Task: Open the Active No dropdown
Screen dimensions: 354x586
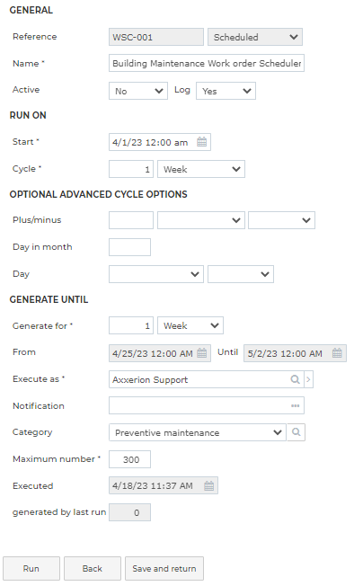Action: [x=138, y=91]
